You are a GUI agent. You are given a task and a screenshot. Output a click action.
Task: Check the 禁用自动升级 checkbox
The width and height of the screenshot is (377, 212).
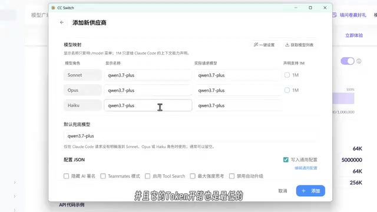(x=232, y=176)
